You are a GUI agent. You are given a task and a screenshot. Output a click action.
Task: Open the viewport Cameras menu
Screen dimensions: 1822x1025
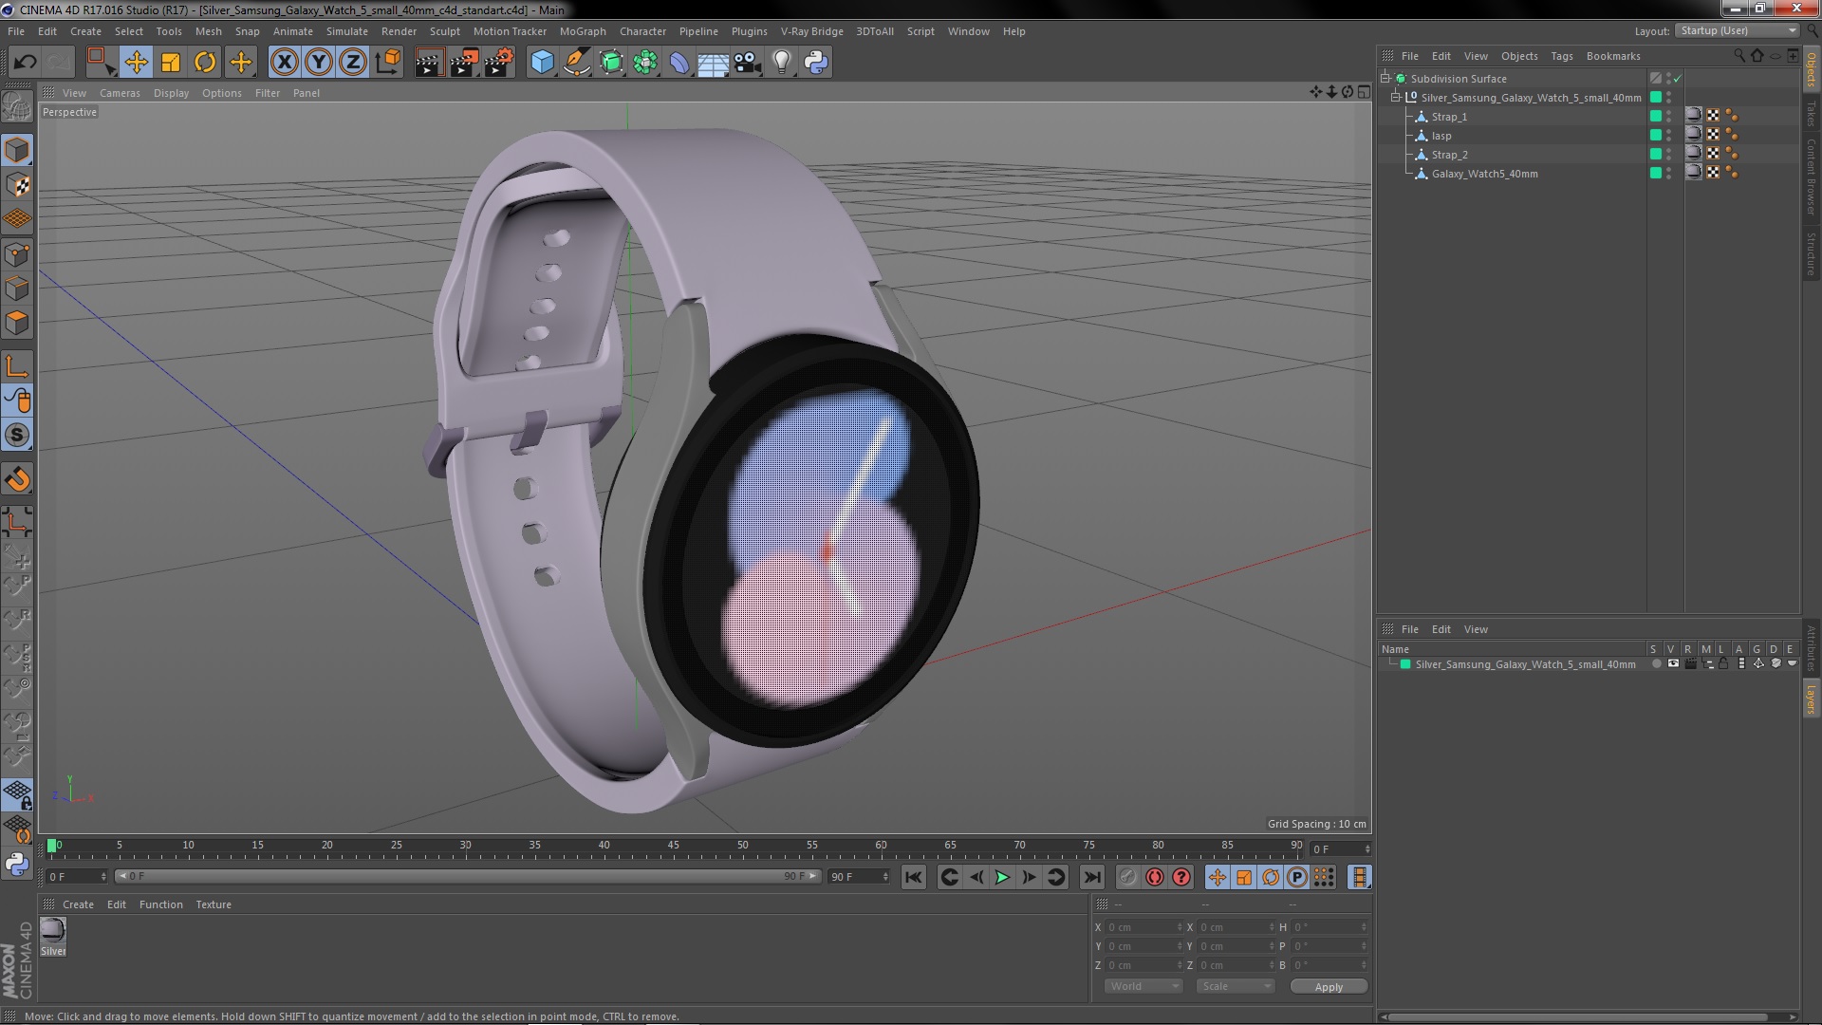point(120,93)
